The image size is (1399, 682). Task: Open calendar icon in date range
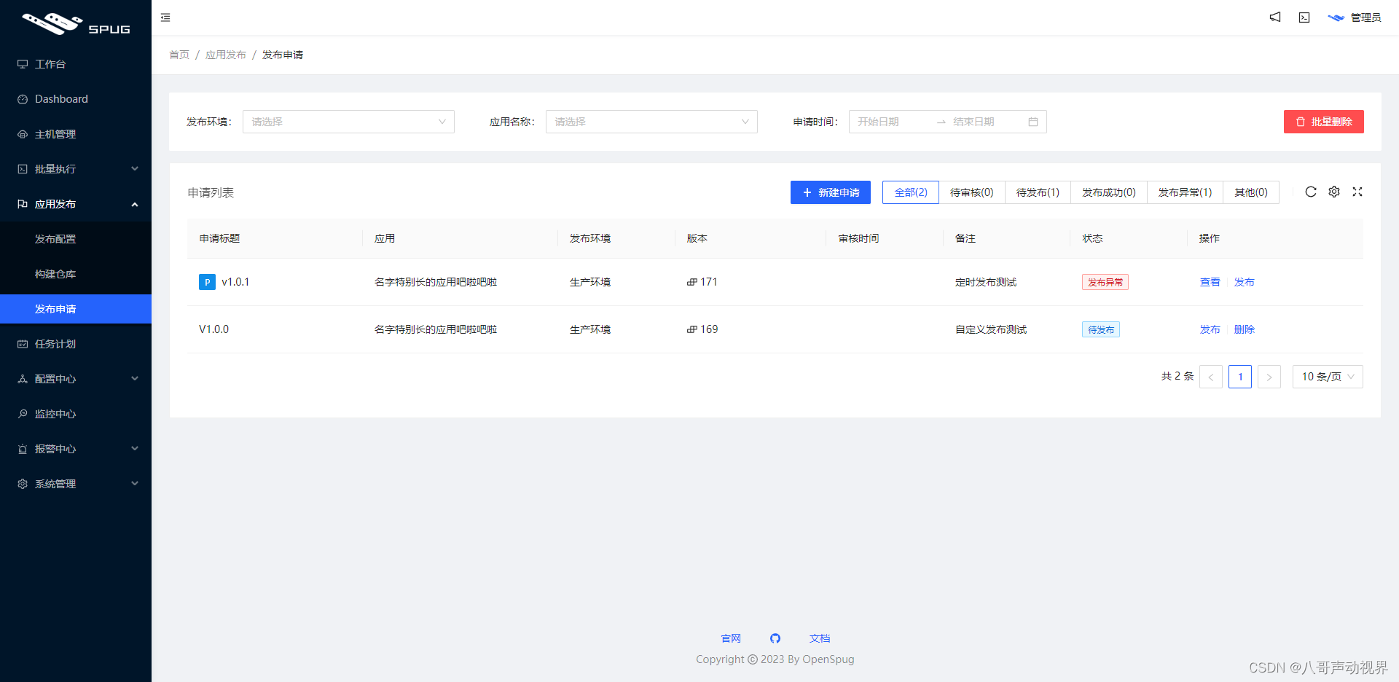tap(1033, 122)
